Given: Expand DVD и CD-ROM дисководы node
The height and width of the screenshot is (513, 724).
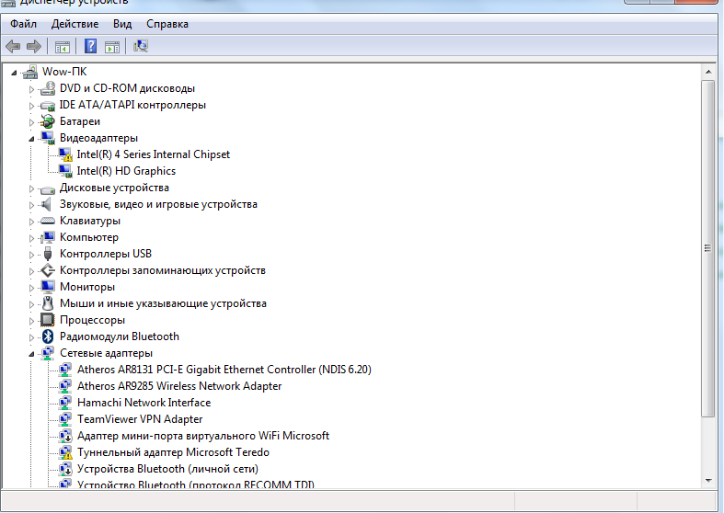Looking at the screenshot, I should coord(31,89).
